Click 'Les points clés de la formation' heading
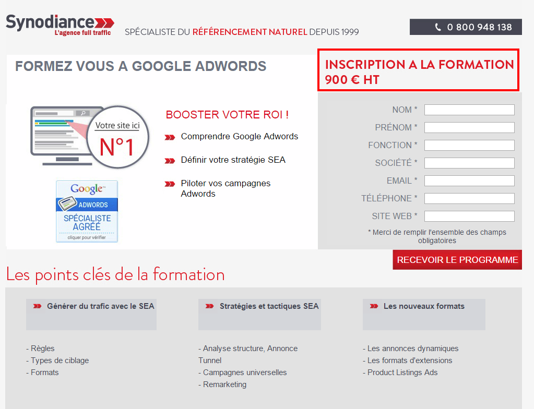Screen dimensions: 534x409 (x=115, y=274)
